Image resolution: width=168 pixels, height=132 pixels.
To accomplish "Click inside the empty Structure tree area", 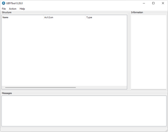I will click(x=64, y=53).
